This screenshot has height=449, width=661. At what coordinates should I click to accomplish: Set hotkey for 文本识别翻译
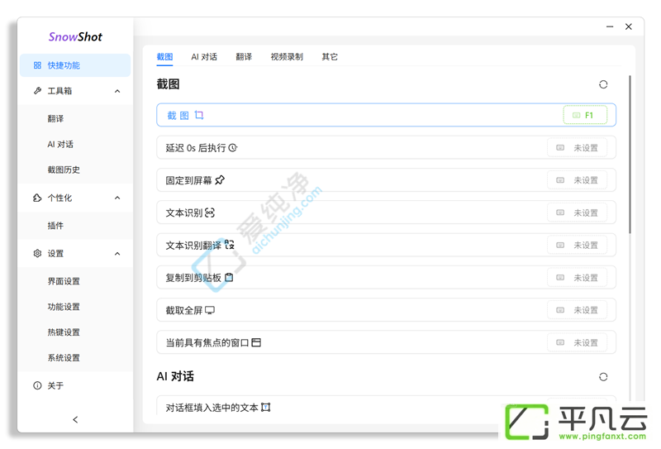point(577,246)
